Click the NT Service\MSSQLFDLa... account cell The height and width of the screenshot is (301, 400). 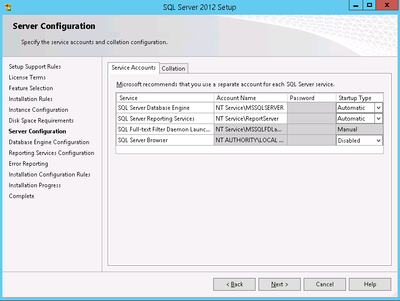pyautogui.click(x=250, y=129)
